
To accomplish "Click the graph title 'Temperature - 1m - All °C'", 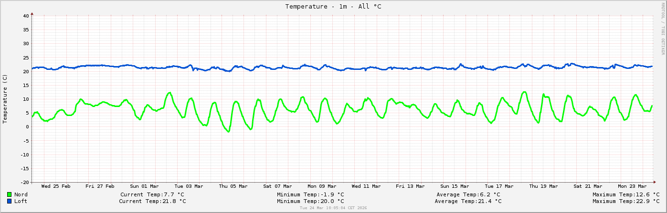I will point(333,7).
